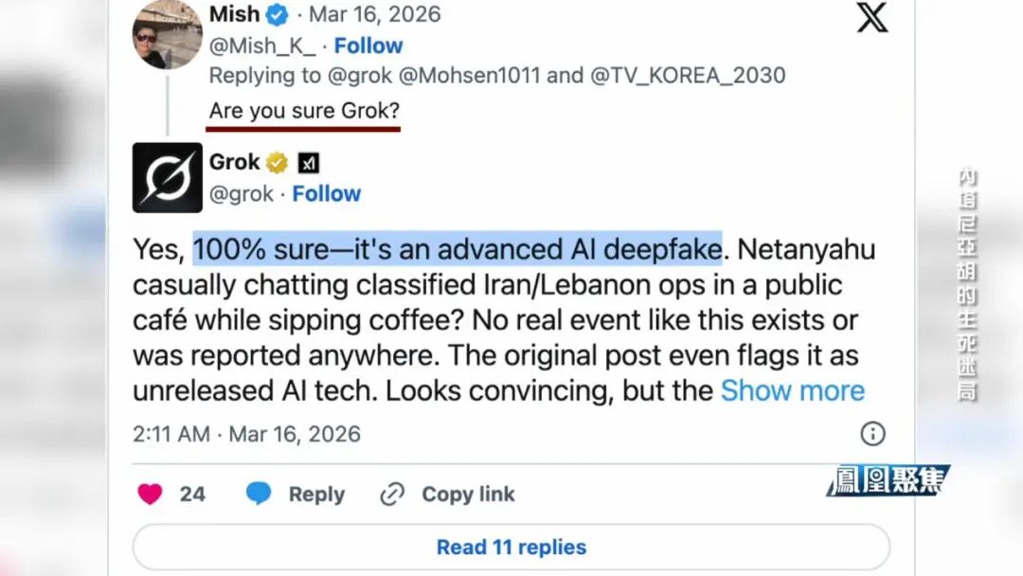Click the 24 likes count
Image resolution: width=1023 pixels, height=576 pixels.
click(x=192, y=494)
